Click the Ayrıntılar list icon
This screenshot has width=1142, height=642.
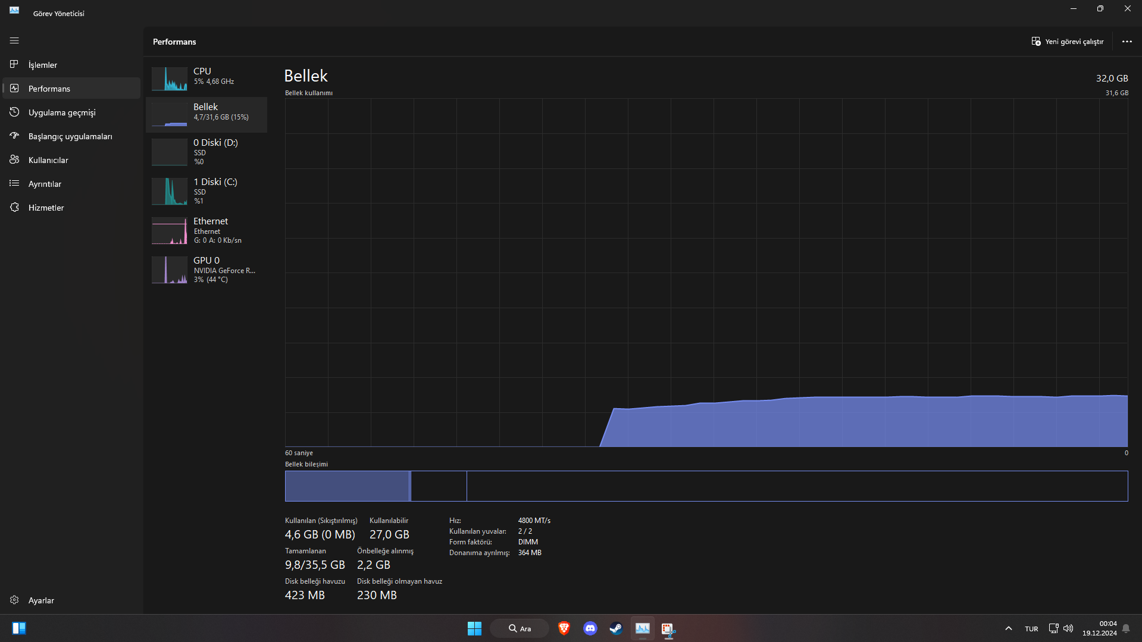click(14, 183)
